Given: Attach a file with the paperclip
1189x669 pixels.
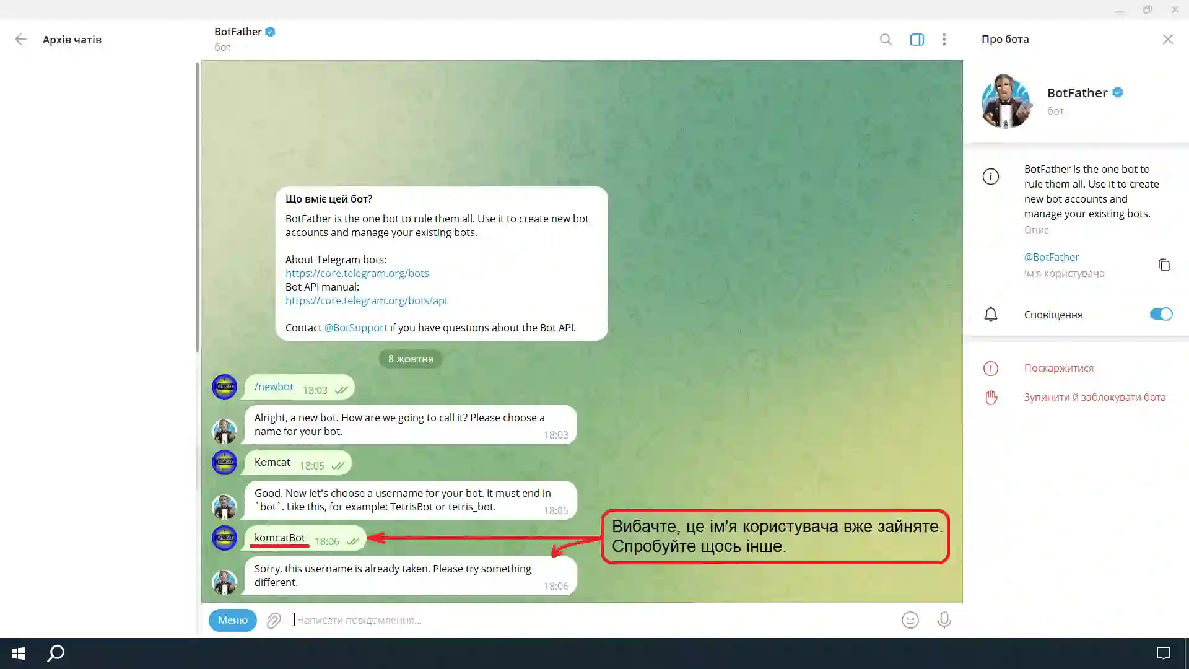Looking at the screenshot, I should tap(274, 620).
